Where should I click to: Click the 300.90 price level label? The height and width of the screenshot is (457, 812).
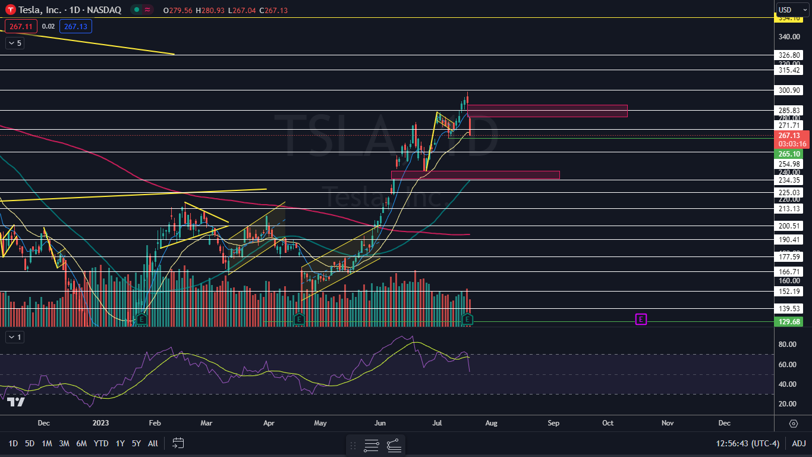790,90
